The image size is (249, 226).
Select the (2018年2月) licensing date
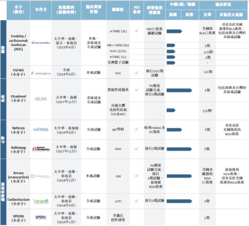coord(66,180)
